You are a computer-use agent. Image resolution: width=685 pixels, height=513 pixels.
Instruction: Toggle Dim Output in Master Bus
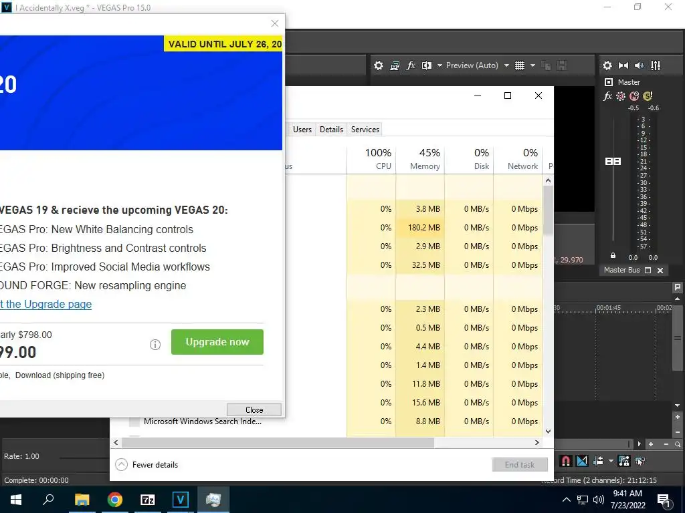pos(639,65)
